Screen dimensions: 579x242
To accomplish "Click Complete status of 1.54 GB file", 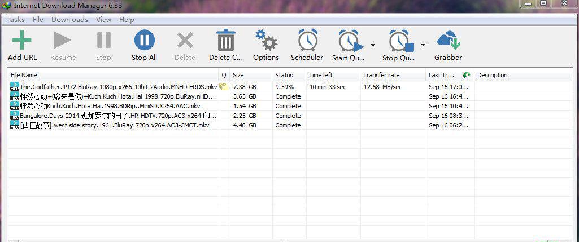I will tap(288, 106).
